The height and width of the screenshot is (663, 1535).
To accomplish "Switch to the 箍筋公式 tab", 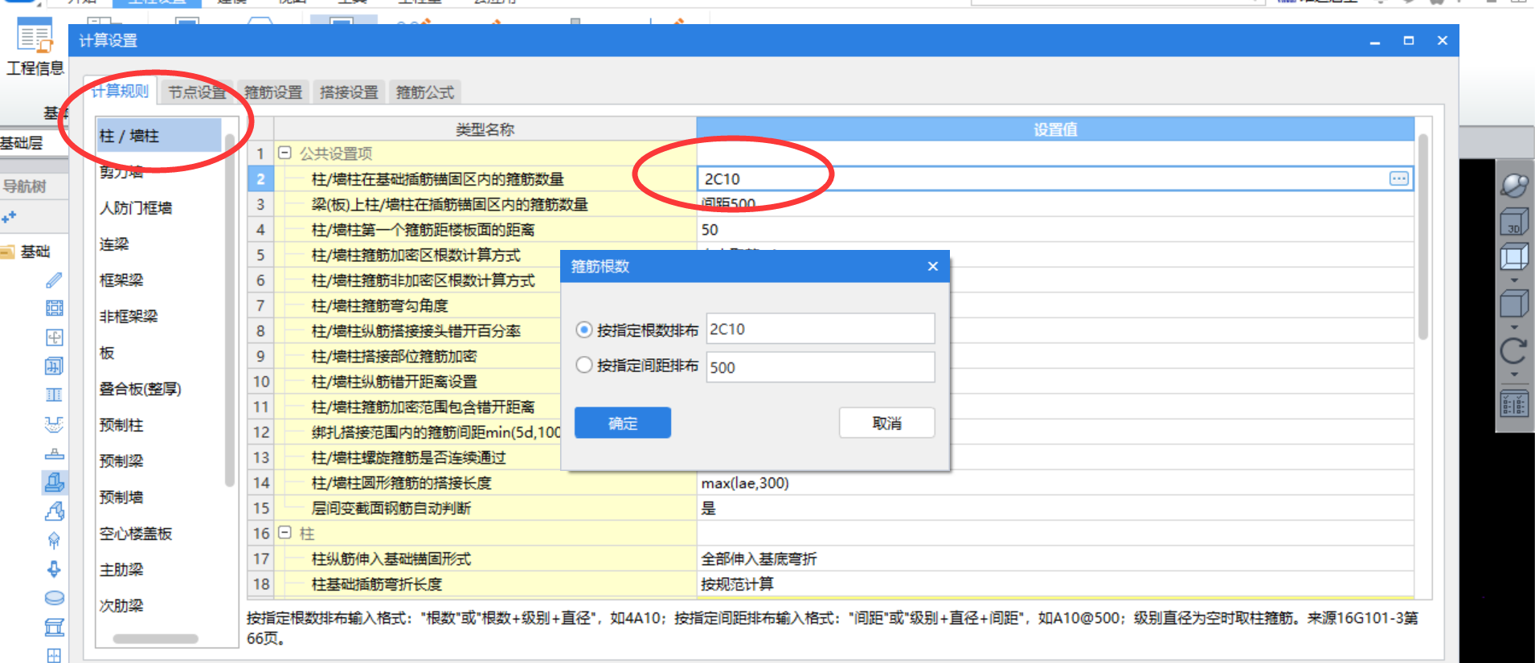I will (x=425, y=92).
